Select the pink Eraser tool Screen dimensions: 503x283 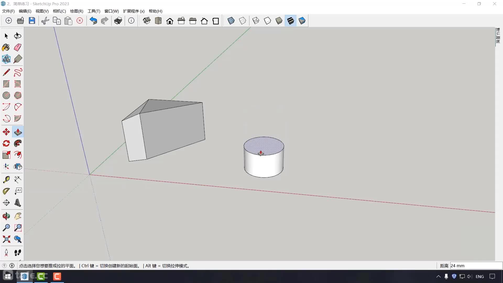pyautogui.click(x=18, y=47)
